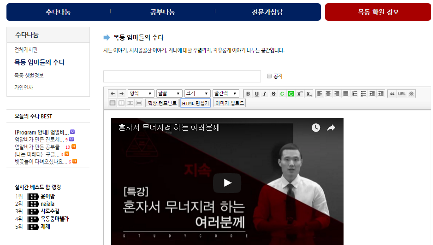433x245 pixels.
Task: Apply underline with the U icon
Action: [256, 93]
